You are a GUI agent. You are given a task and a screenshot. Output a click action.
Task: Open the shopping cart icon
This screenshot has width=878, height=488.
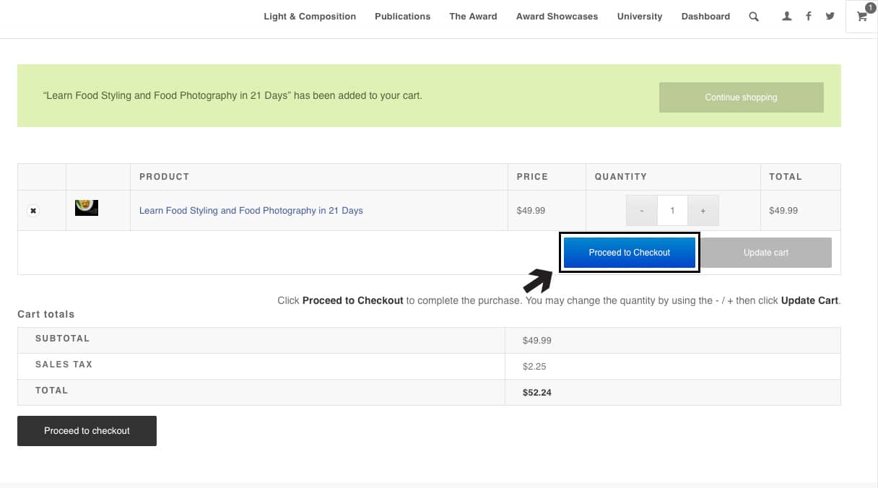tap(862, 17)
